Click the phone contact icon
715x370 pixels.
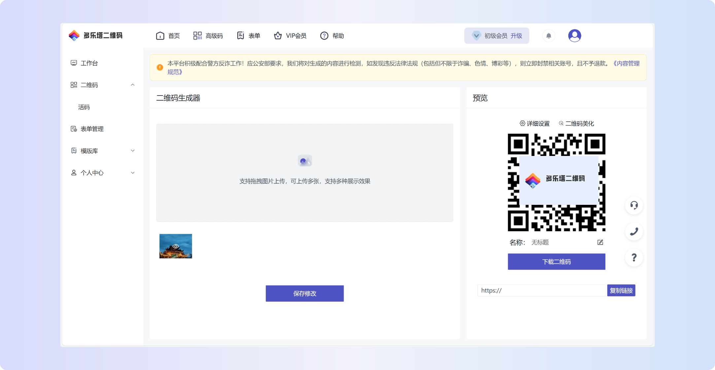pyautogui.click(x=634, y=232)
